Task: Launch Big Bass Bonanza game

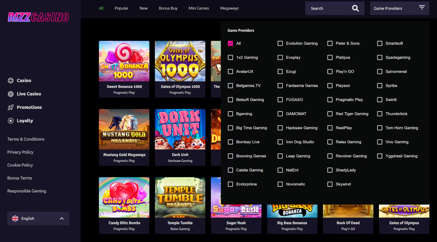Action: [292, 211]
